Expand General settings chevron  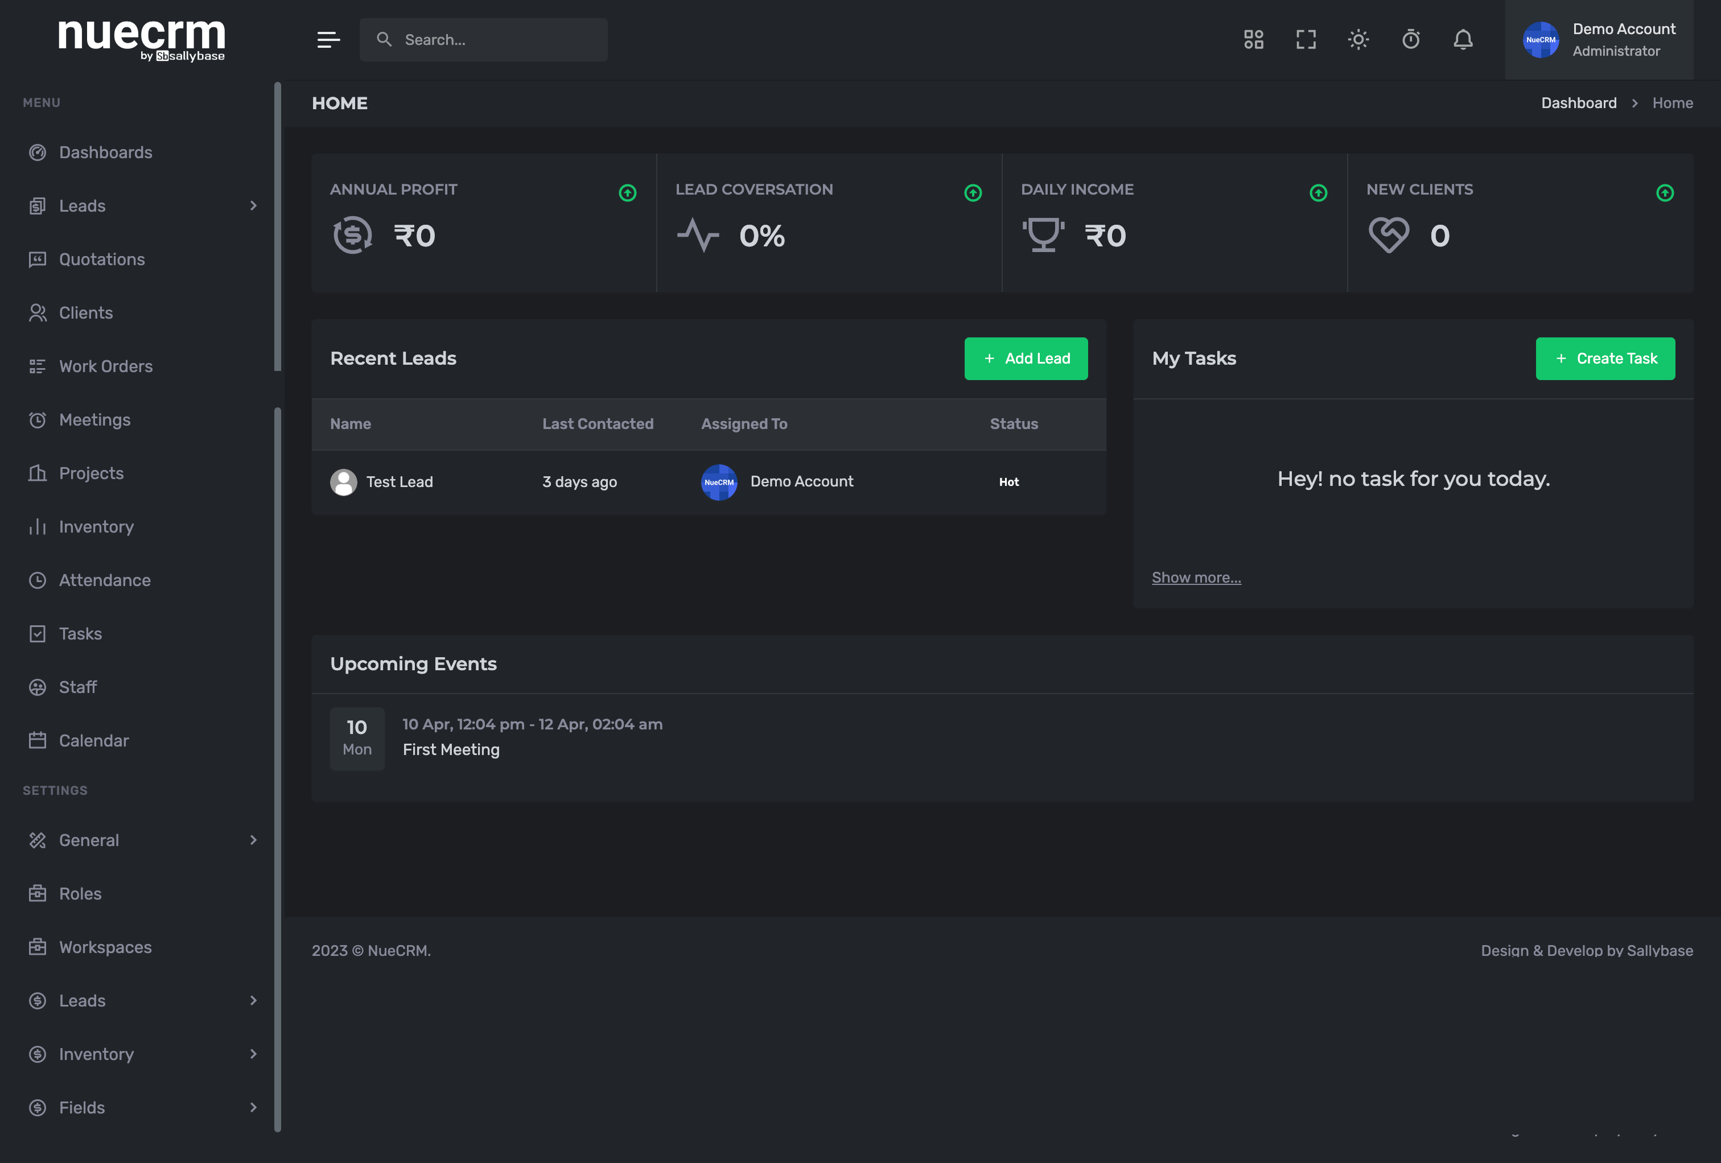tap(253, 840)
